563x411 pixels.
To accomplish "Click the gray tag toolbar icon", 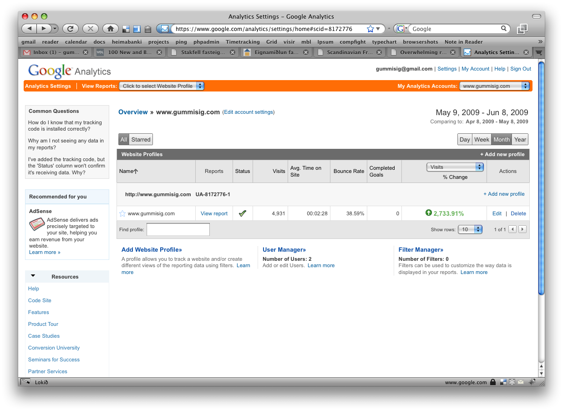I will click(x=148, y=29).
